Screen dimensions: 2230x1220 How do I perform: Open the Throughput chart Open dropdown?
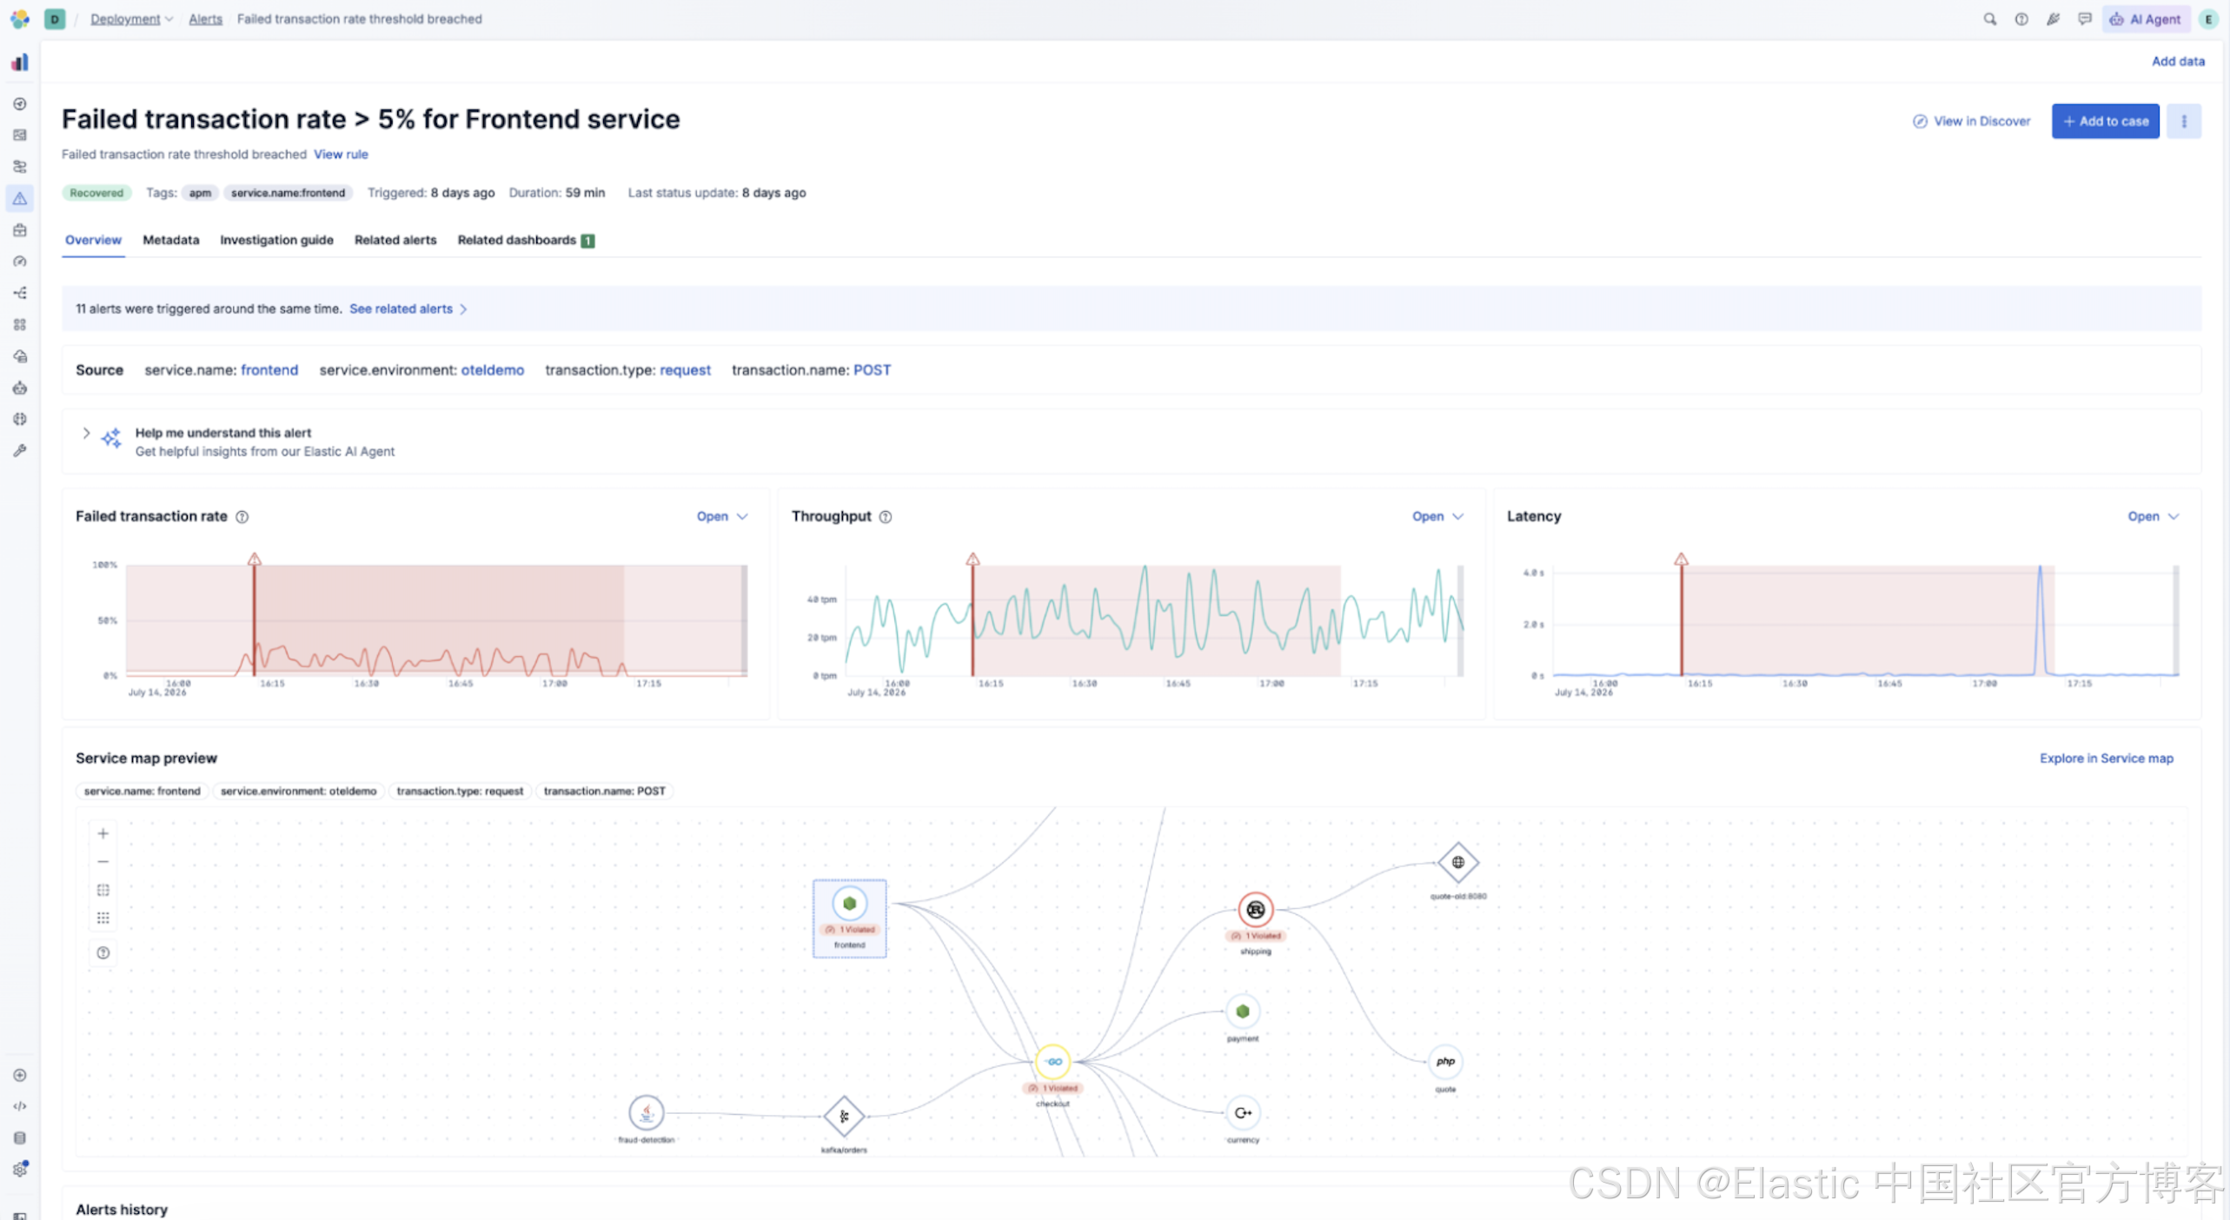click(x=1437, y=516)
